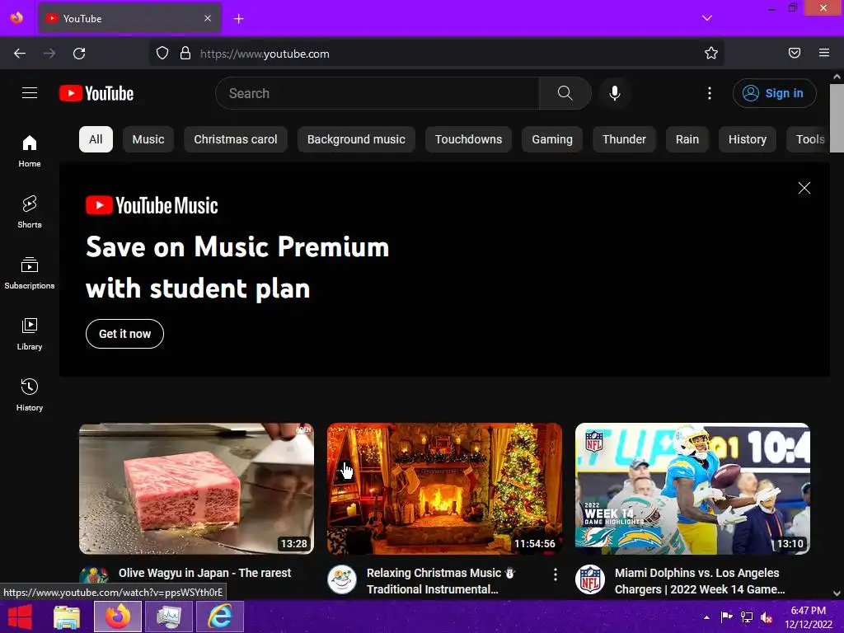Close the YouTube browser tab
Image resolution: width=844 pixels, height=633 pixels.
pos(208,18)
